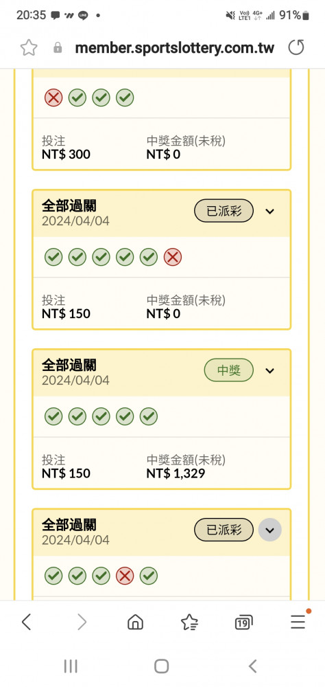Viewport: 325px width, 687px height.
Task: Tap the red X in the bottom bet card
Action: pos(125,576)
